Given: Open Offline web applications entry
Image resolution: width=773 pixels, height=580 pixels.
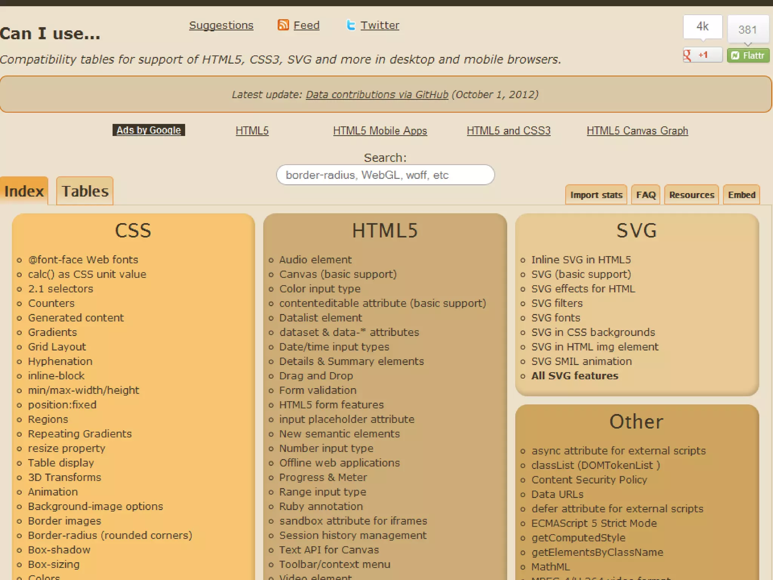Looking at the screenshot, I should (340, 463).
